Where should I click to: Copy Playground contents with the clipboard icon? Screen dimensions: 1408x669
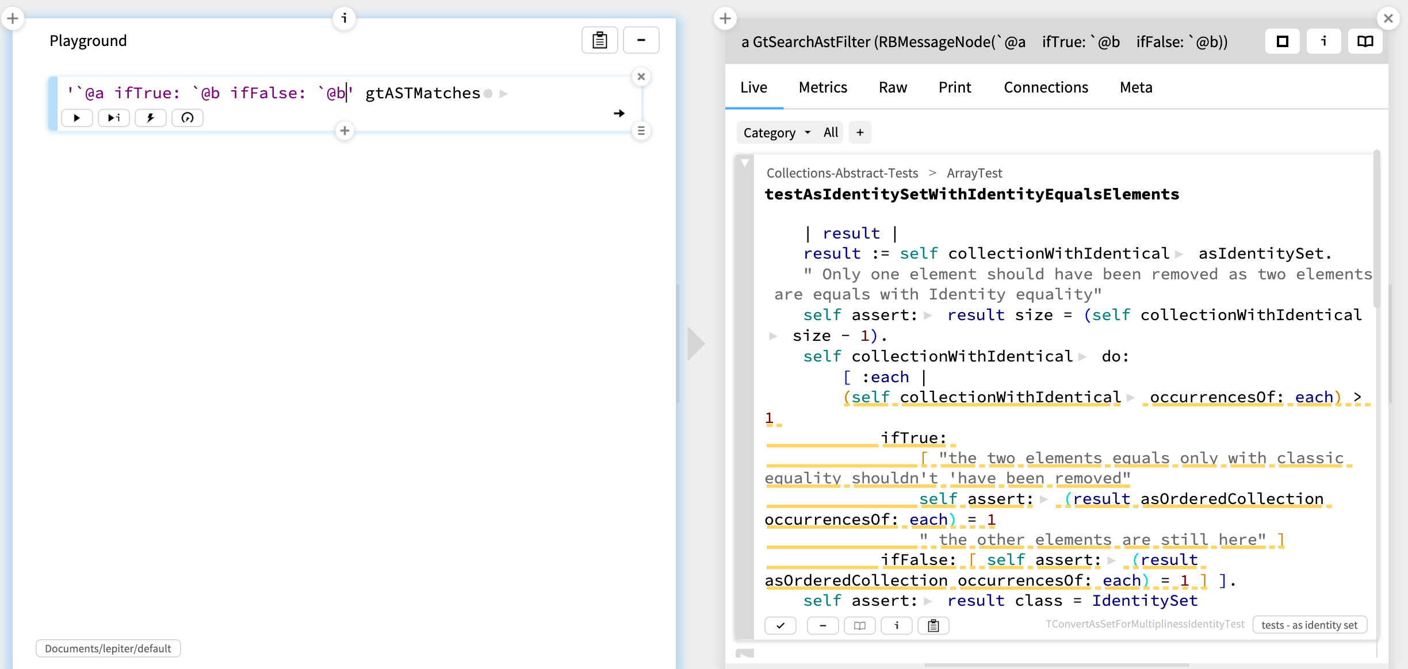pos(599,40)
